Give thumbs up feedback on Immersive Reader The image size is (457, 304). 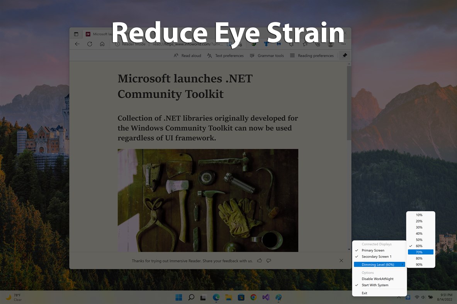(259, 261)
